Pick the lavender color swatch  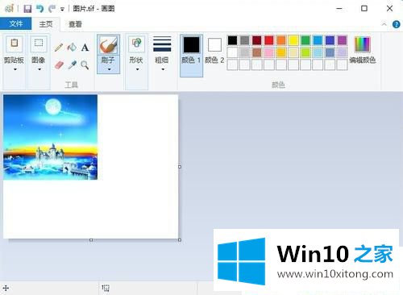[x=342, y=52]
